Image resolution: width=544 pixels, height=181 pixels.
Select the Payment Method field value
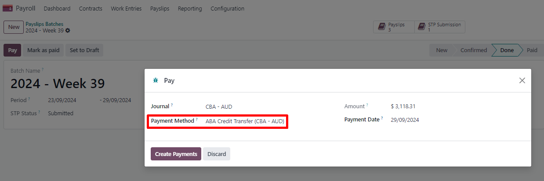pyautogui.click(x=245, y=121)
